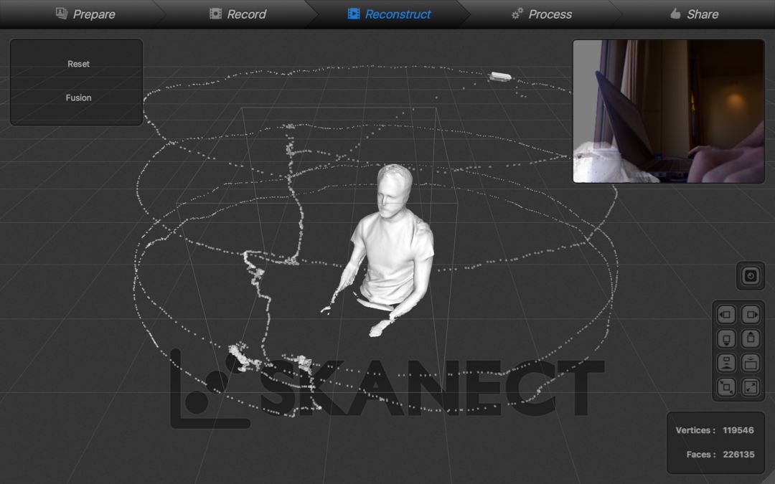Click the Record film icon
Image resolution: width=775 pixels, height=484 pixels.
point(215,14)
